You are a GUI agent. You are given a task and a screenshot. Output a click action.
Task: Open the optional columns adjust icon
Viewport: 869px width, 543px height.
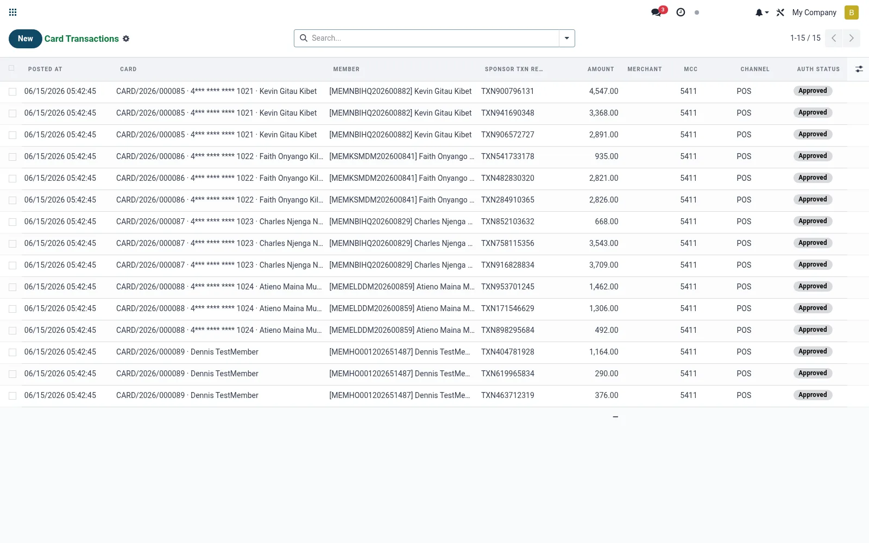(859, 69)
